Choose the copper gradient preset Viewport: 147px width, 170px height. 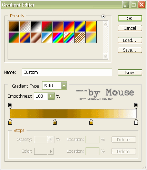tap(36, 38)
